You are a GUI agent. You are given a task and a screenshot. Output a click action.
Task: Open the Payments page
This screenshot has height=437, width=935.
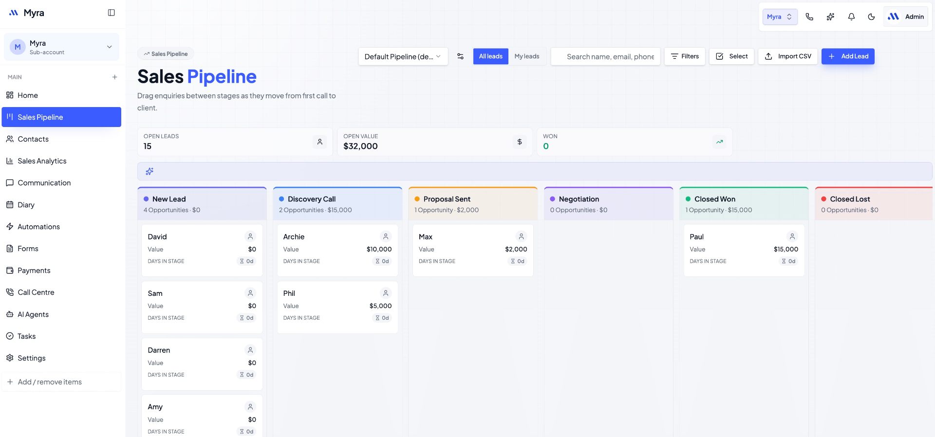(61, 271)
